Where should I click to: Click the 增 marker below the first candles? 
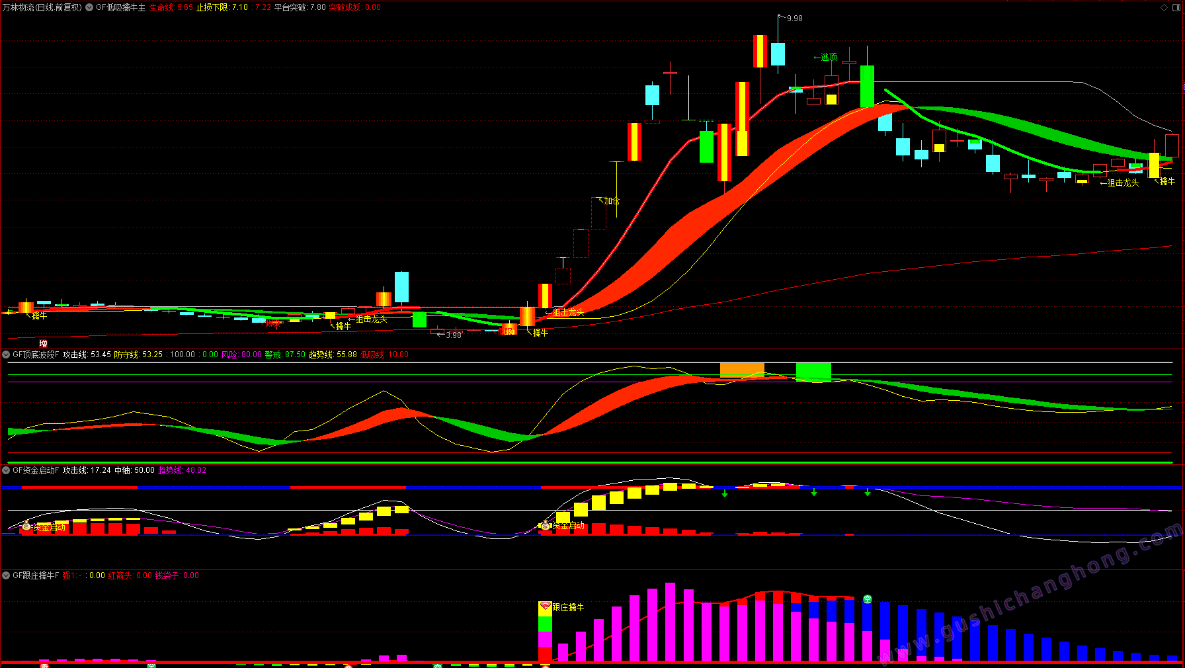[43, 343]
